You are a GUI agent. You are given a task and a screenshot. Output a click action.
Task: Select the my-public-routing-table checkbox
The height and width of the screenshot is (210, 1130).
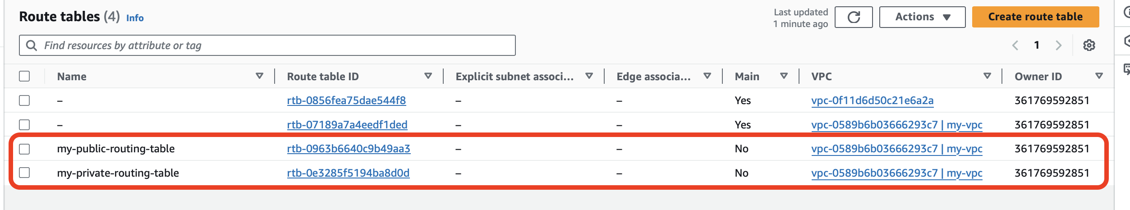coord(24,149)
